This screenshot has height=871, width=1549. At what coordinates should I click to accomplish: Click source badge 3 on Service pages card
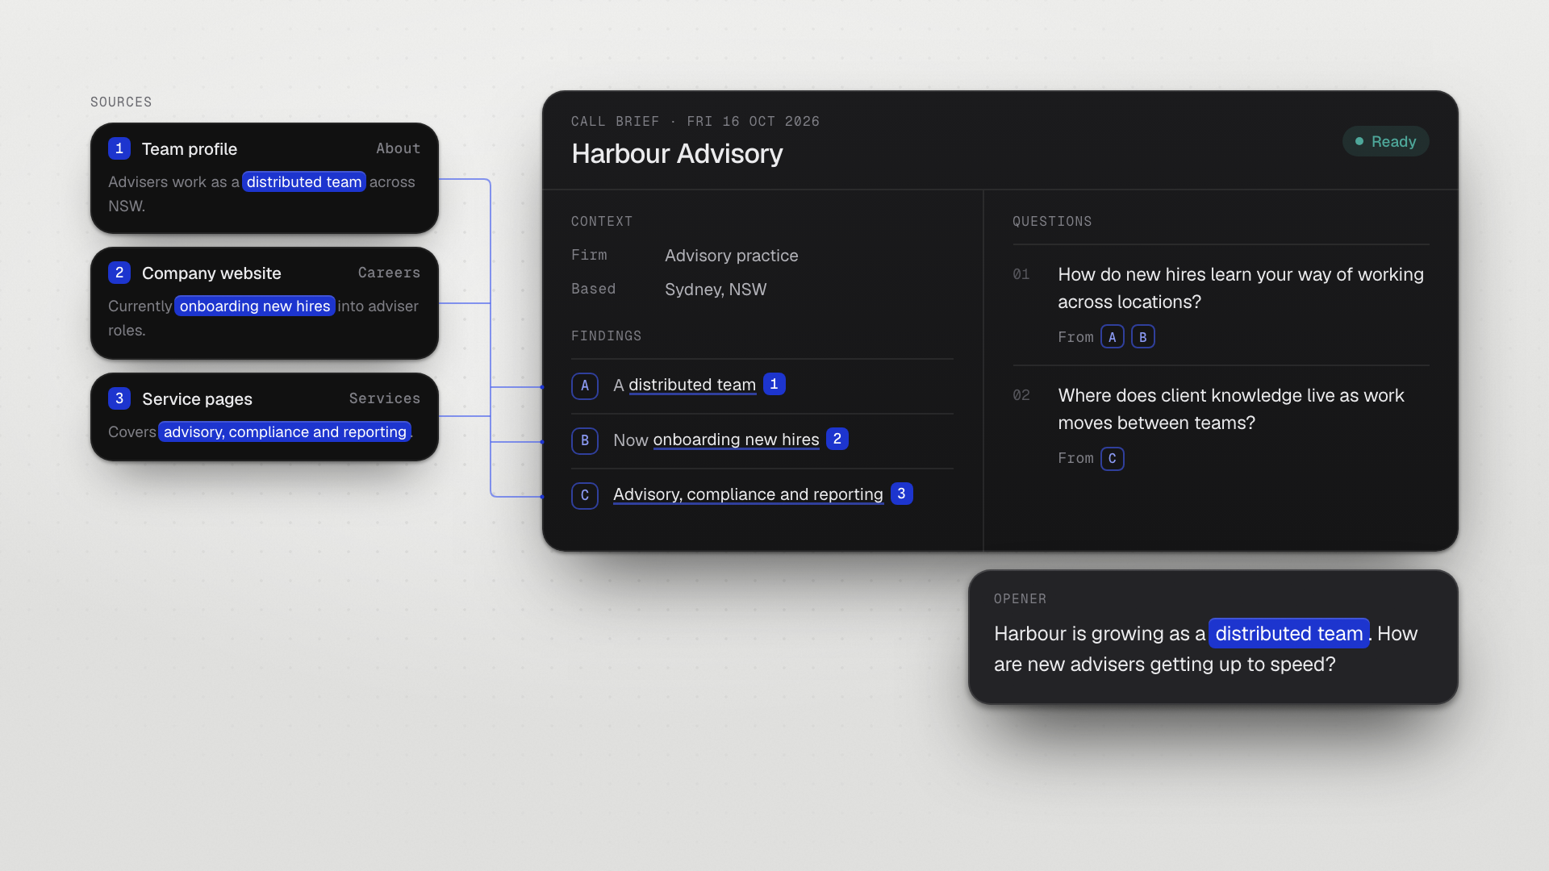119,398
